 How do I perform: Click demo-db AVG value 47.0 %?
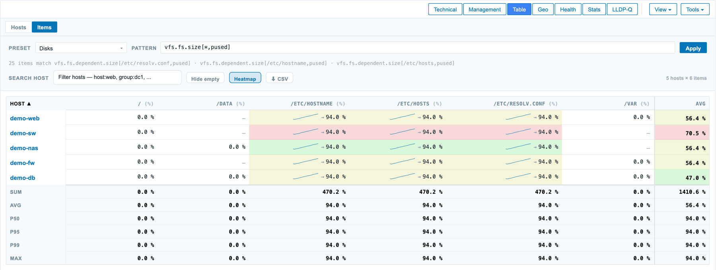click(x=695, y=178)
